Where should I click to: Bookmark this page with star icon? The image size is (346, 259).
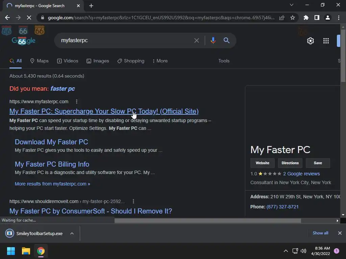pos(293,18)
